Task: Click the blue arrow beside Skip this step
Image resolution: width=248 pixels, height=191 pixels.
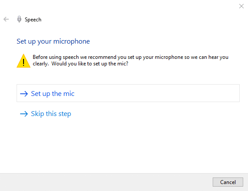Action: pyautogui.click(x=24, y=114)
